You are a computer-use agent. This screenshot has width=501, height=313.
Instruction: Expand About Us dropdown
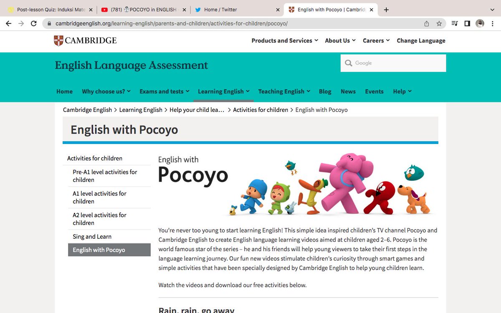tap(340, 40)
